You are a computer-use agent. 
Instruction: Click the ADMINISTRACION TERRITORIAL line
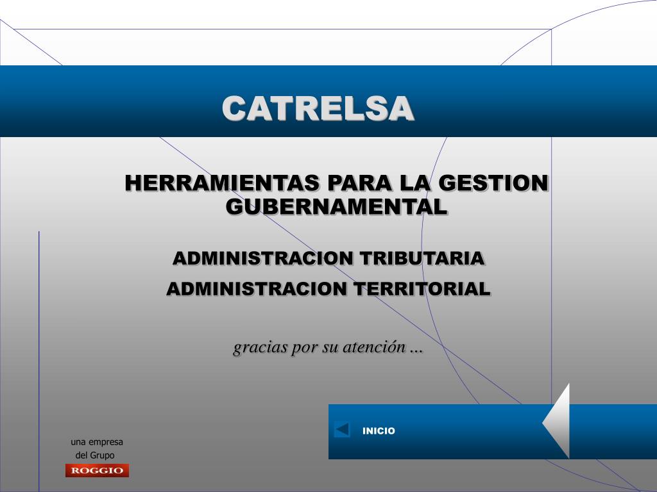tap(328, 289)
